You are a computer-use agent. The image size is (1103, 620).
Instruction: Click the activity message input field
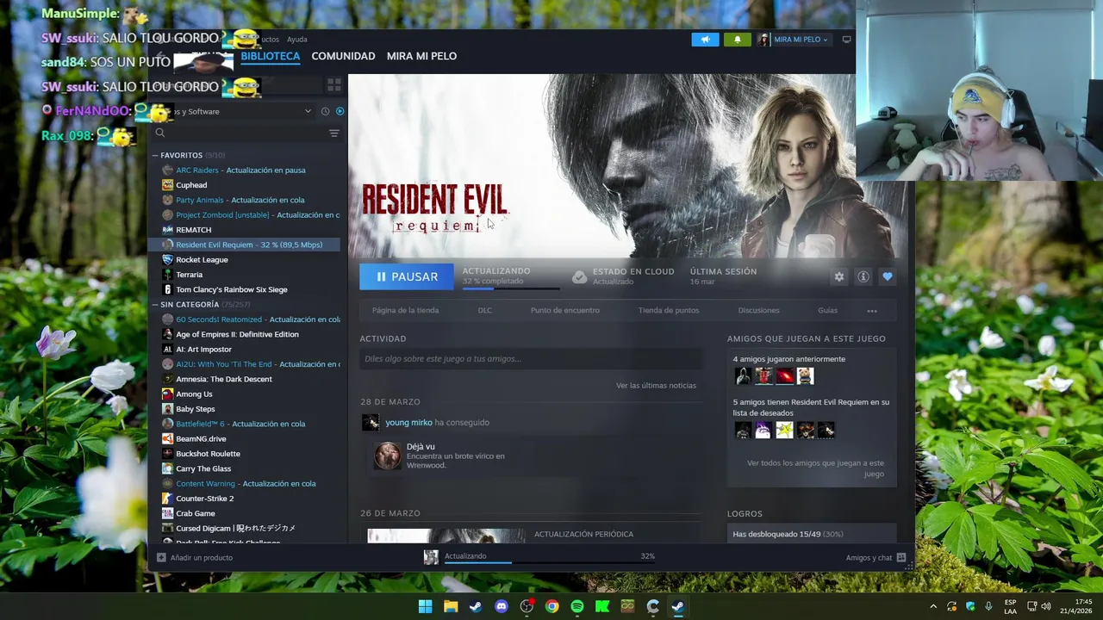click(531, 359)
